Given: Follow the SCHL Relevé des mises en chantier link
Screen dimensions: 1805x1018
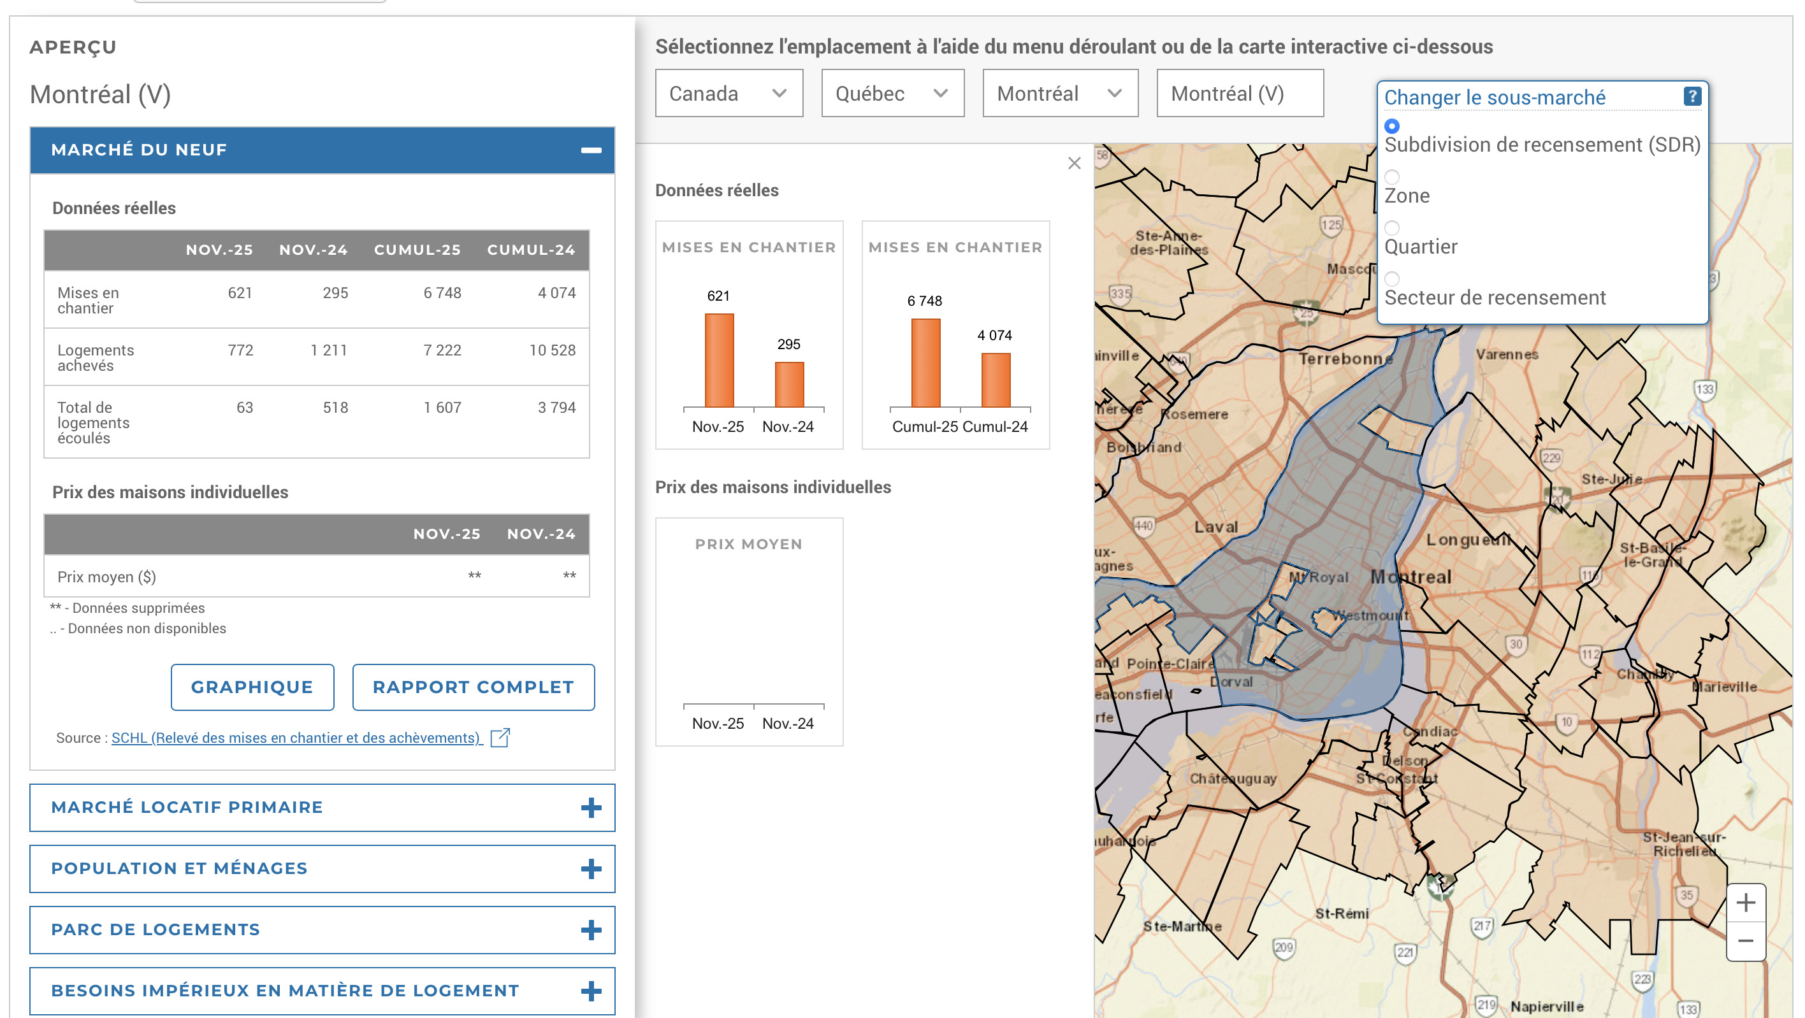Looking at the screenshot, I should click(x=296, y=737).
